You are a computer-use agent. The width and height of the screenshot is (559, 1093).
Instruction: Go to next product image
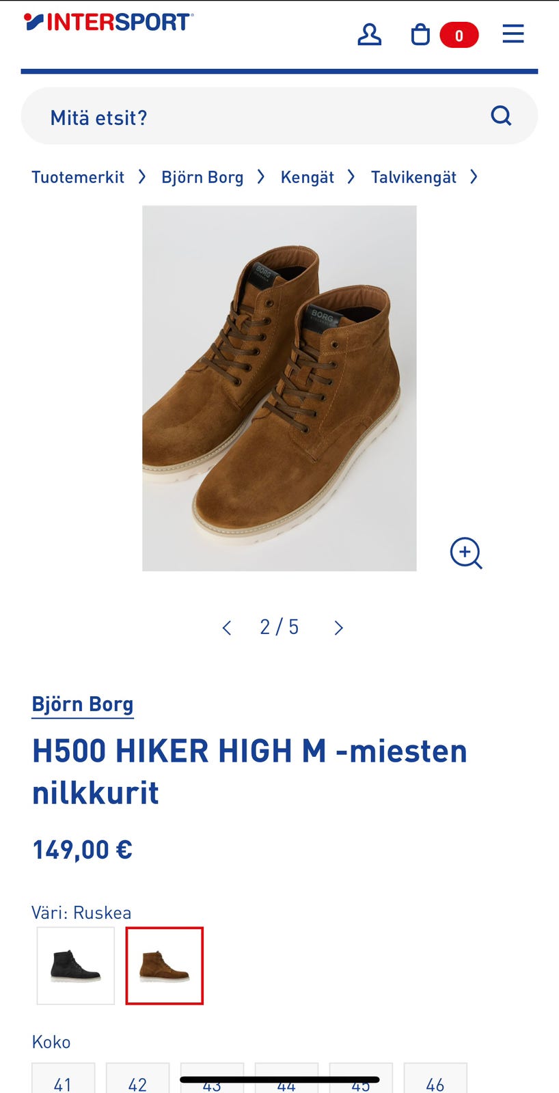338,628
